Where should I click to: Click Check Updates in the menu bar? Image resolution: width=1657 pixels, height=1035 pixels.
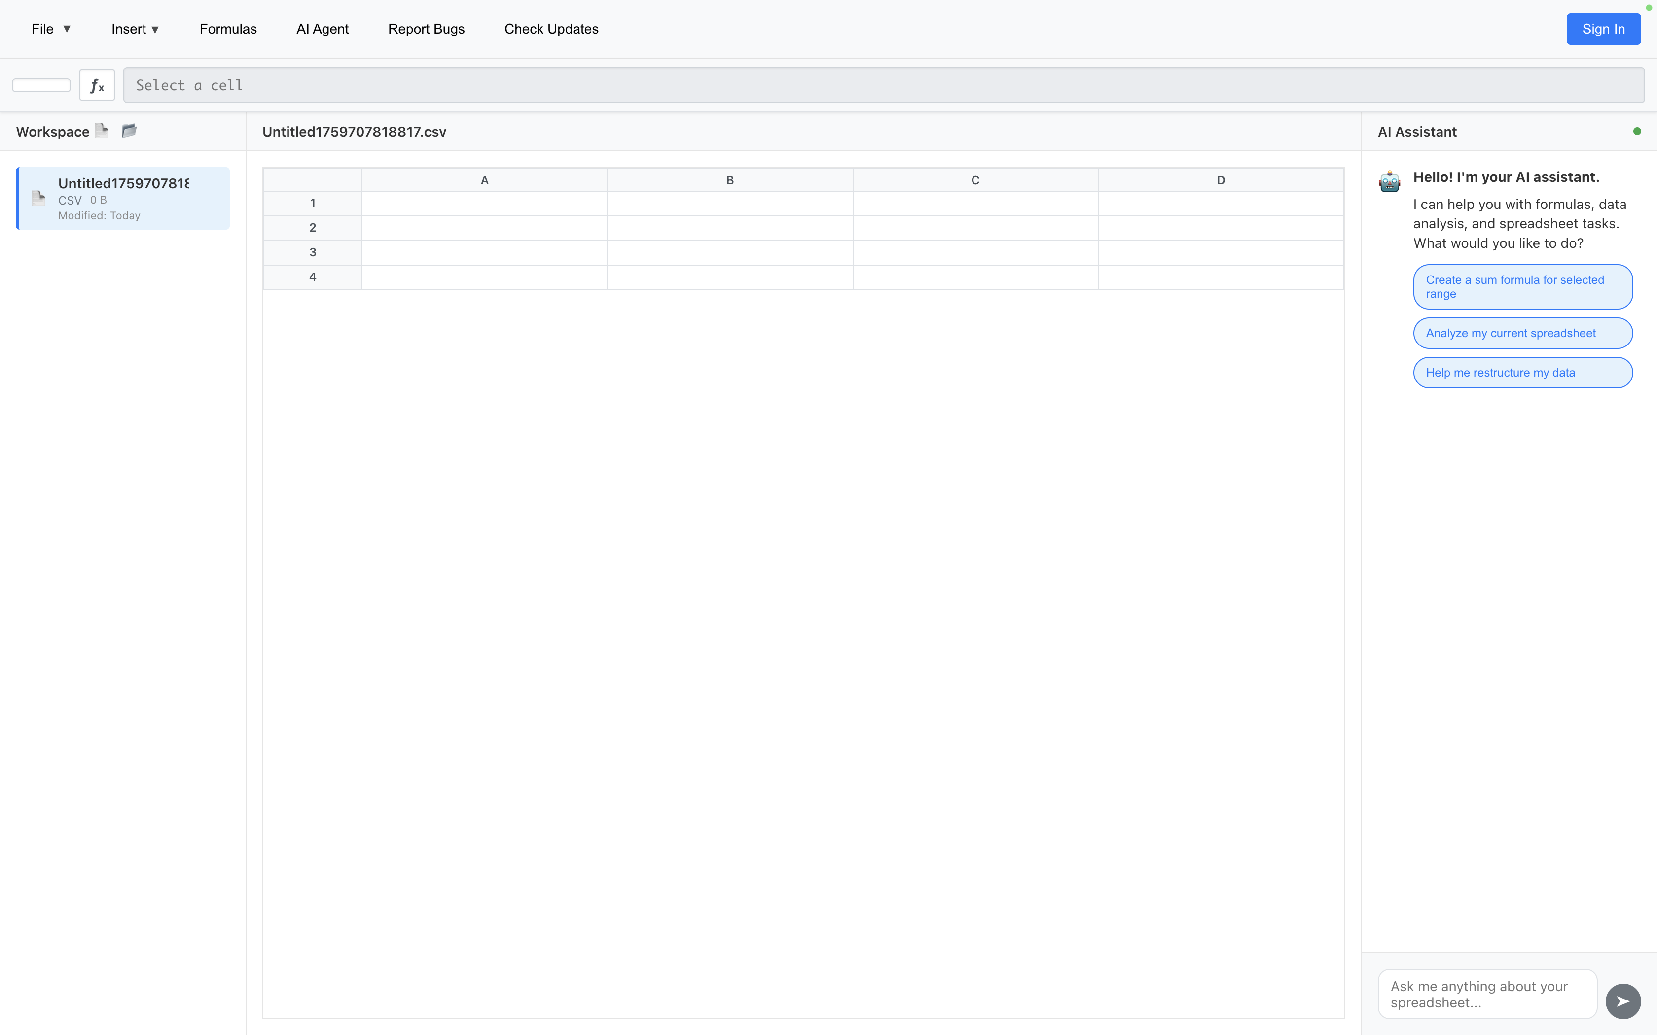(x=551, y=29)
